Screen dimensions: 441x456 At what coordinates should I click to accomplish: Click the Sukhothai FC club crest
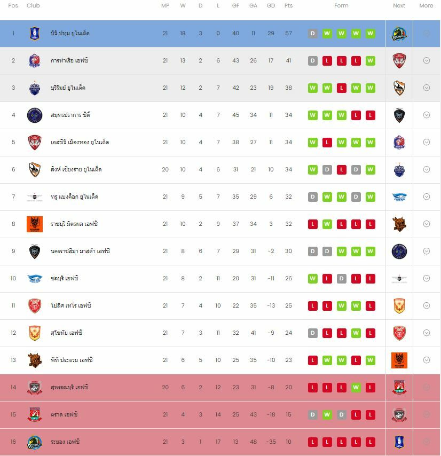pyautogui.click(x=35, y=333)
